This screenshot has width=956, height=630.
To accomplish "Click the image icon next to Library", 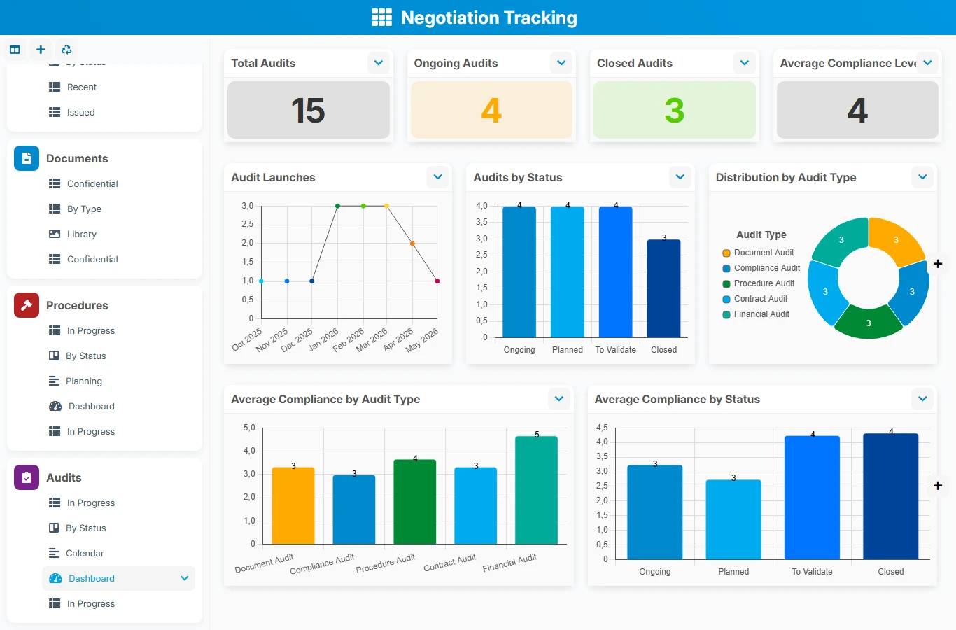I will coord(55,234).
